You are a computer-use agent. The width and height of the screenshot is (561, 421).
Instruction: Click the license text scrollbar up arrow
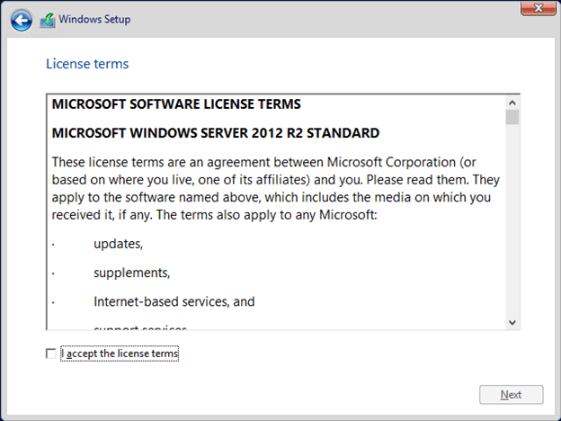[512, 103]
